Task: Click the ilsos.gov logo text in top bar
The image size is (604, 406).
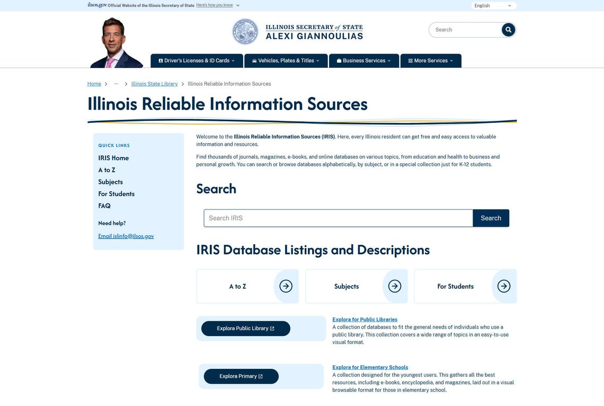Action: [x=97, y=5]
